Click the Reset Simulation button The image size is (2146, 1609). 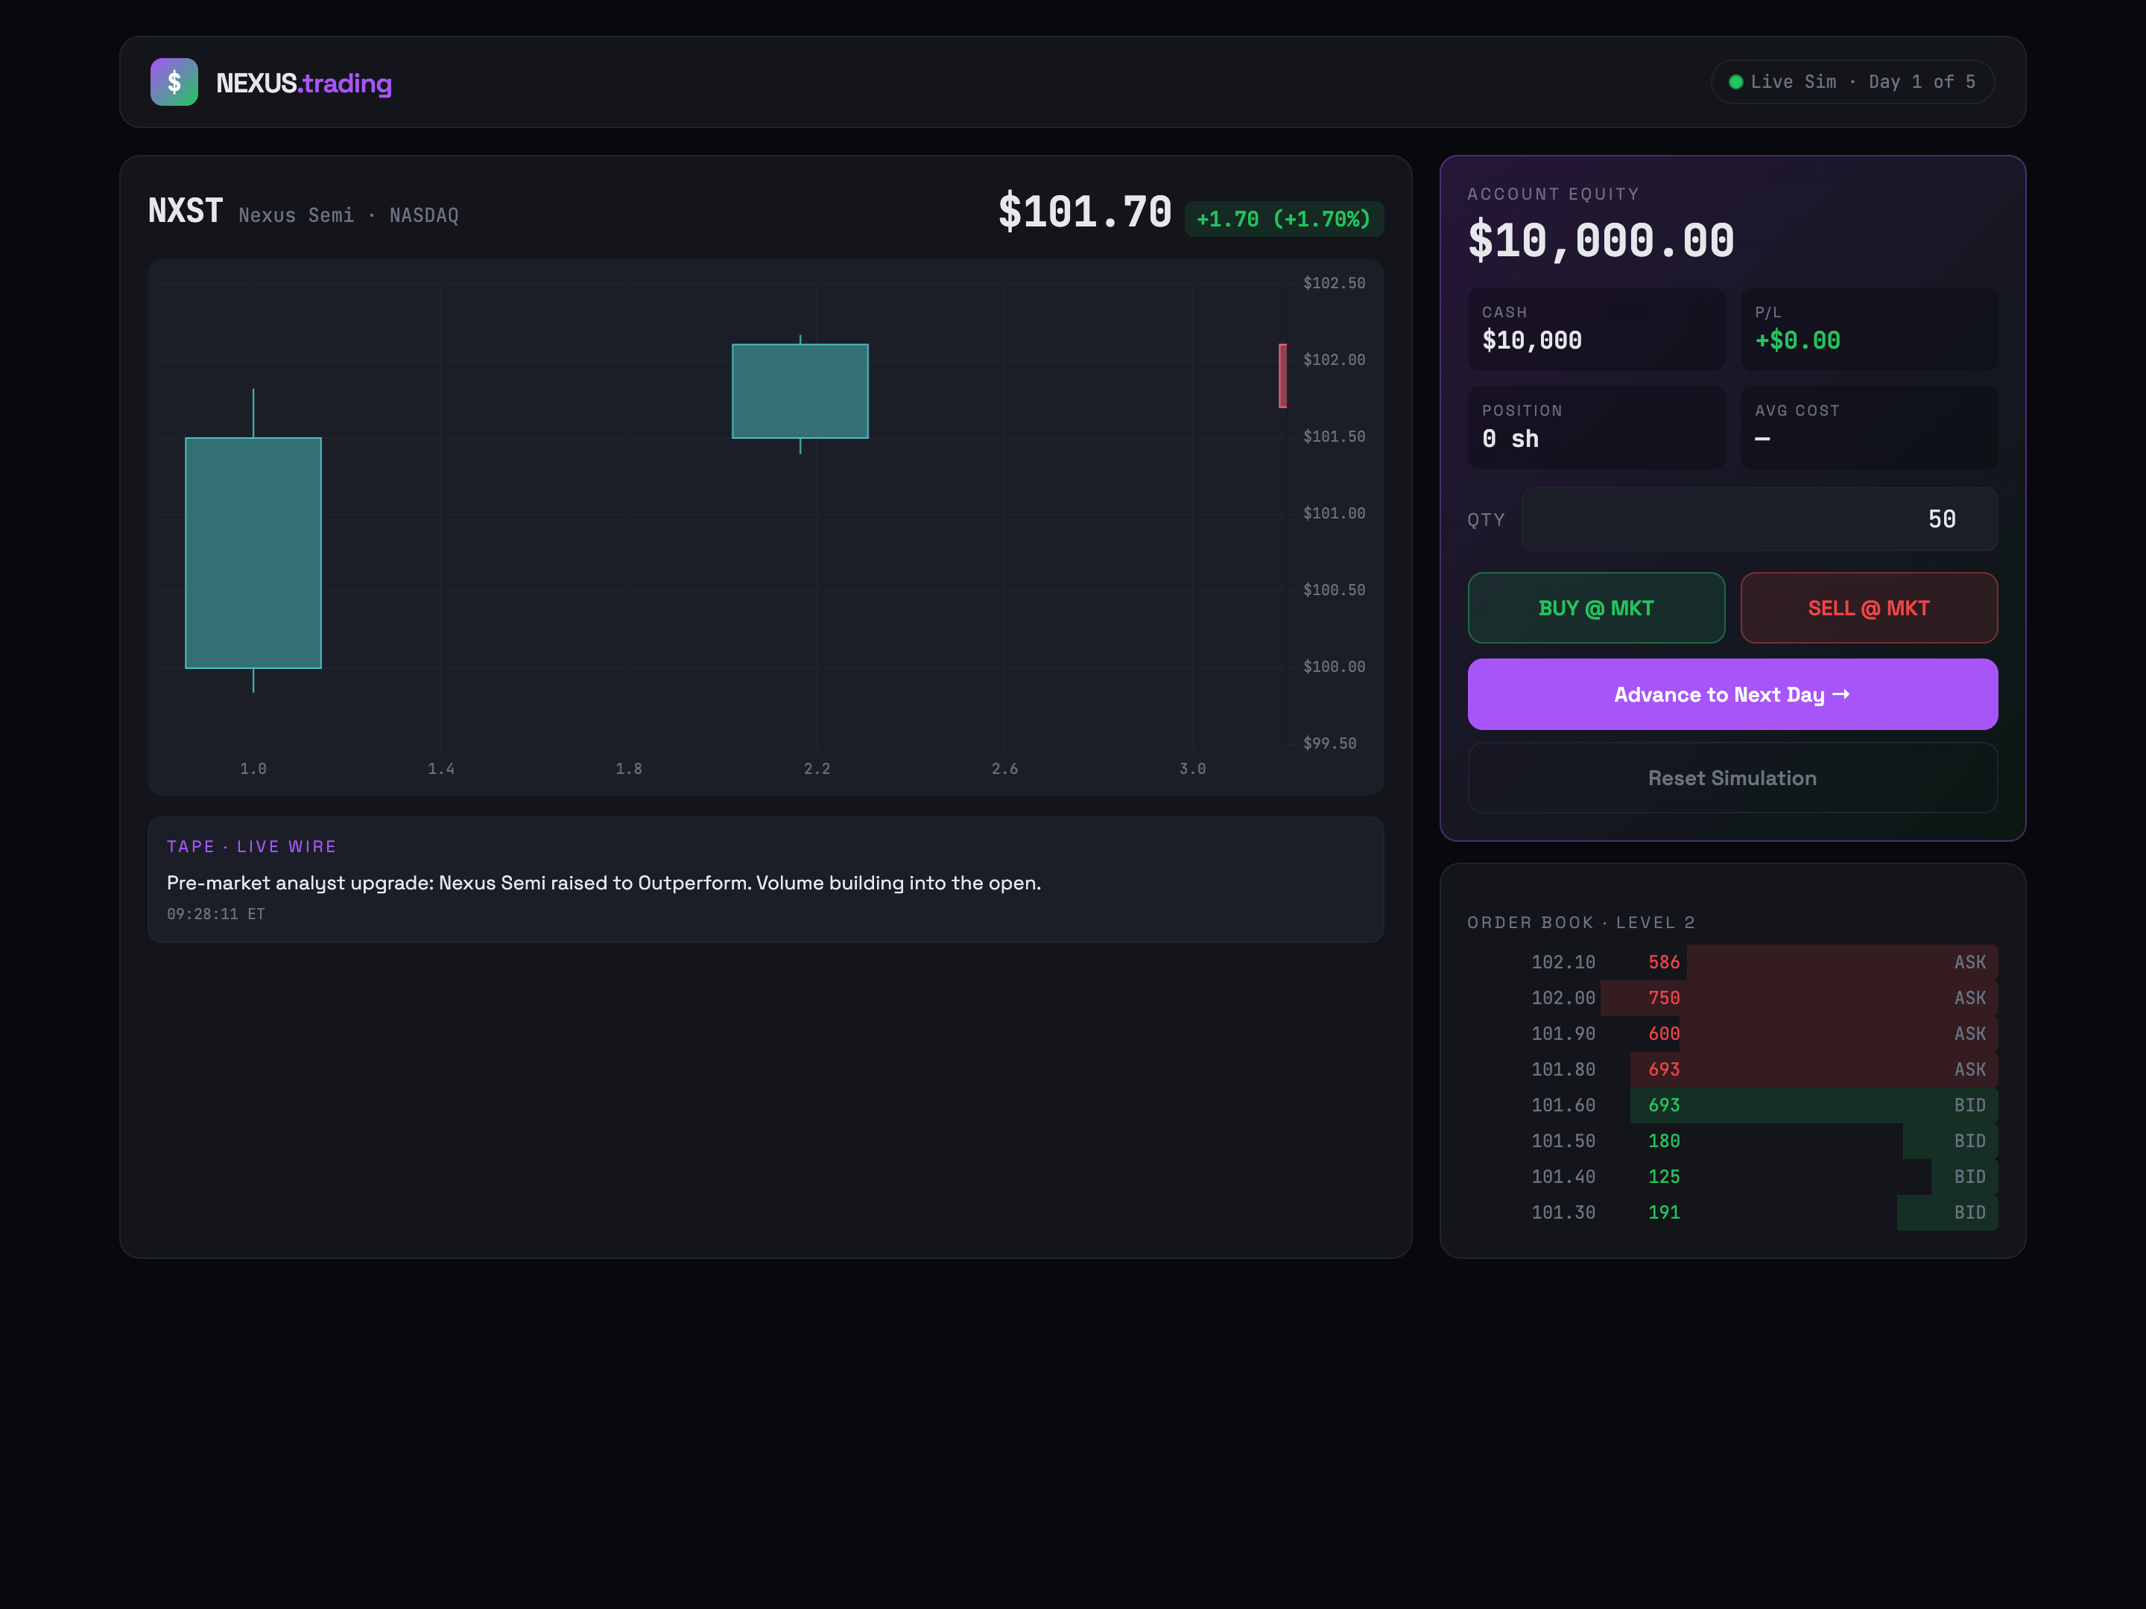[x=1732, y=778]
